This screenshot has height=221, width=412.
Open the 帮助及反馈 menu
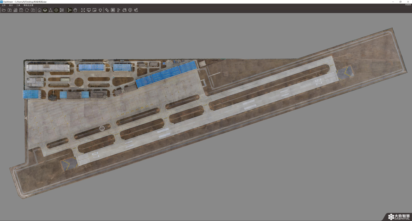coord(28,5)
